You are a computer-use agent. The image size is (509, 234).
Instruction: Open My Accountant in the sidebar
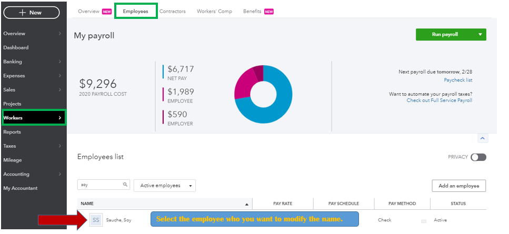[x=20, y=188]
